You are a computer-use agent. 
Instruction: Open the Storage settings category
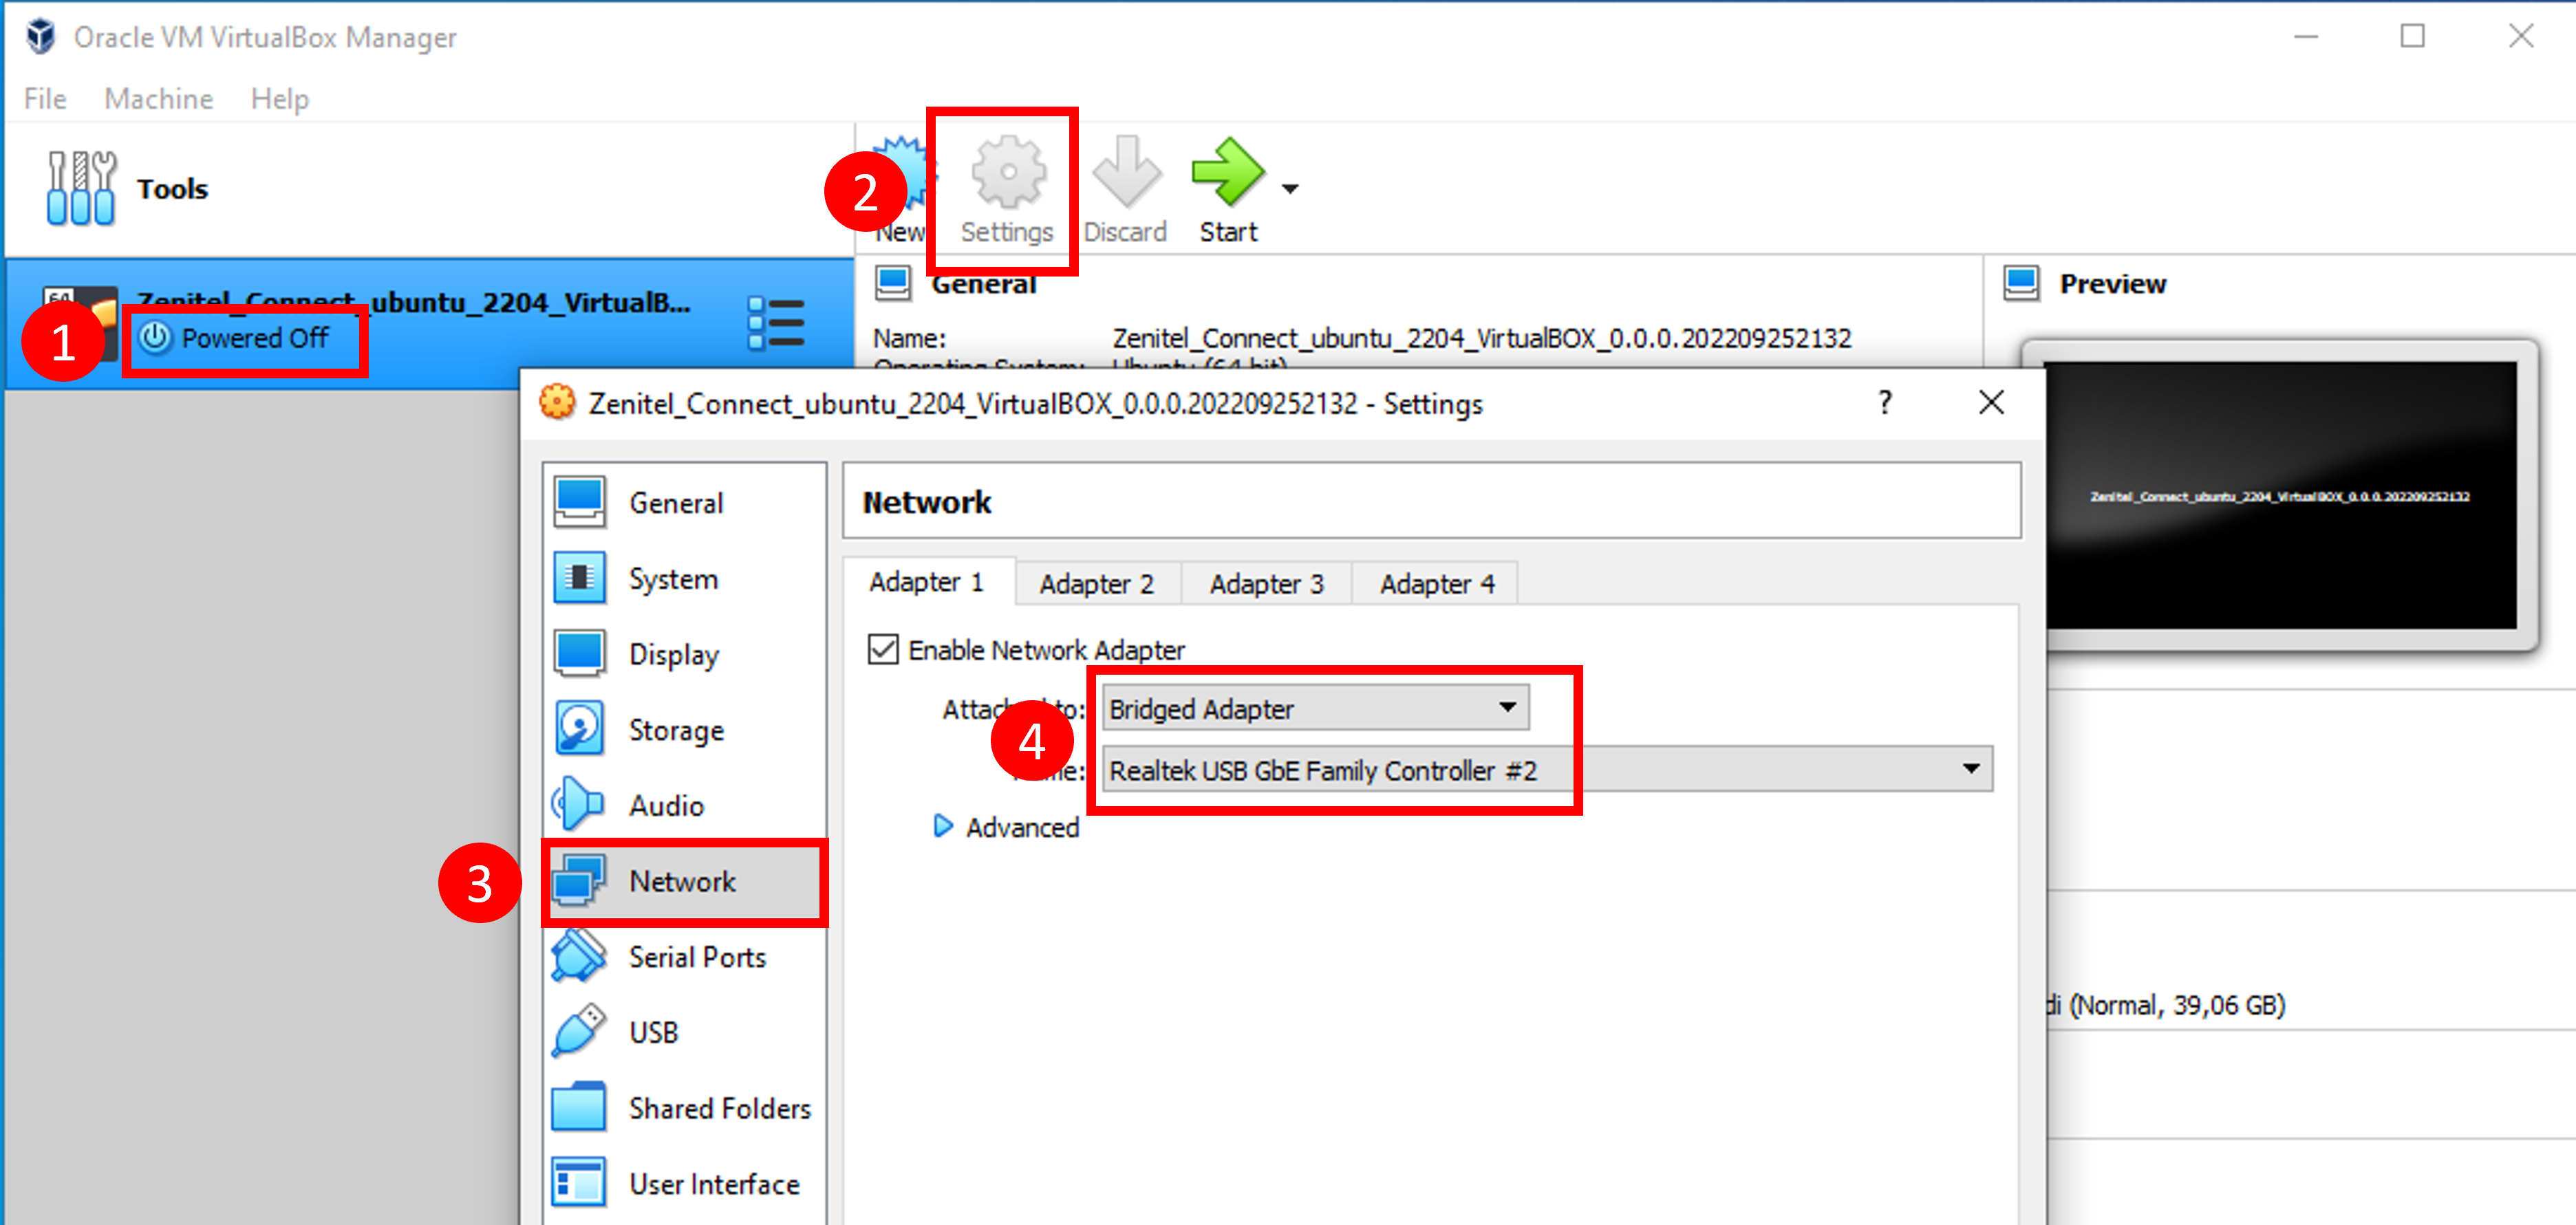point(675,730)
